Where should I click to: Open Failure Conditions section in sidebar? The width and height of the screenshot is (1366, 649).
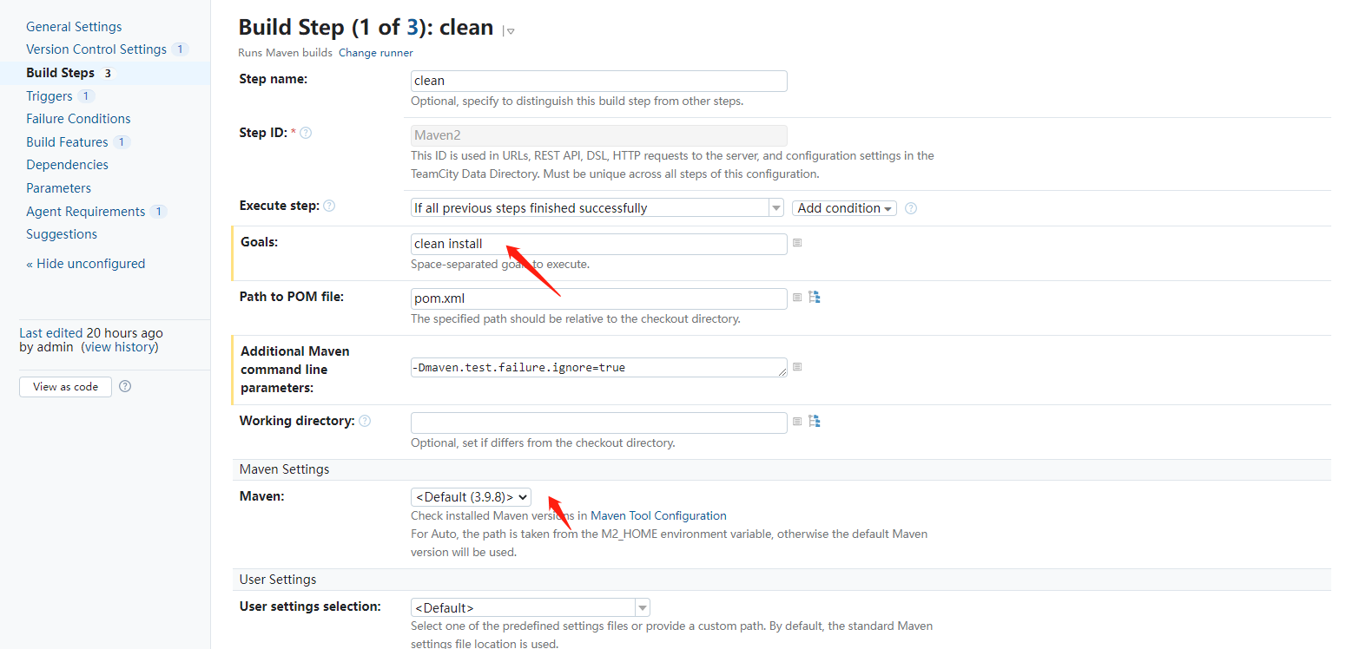[x=78, y=119]
